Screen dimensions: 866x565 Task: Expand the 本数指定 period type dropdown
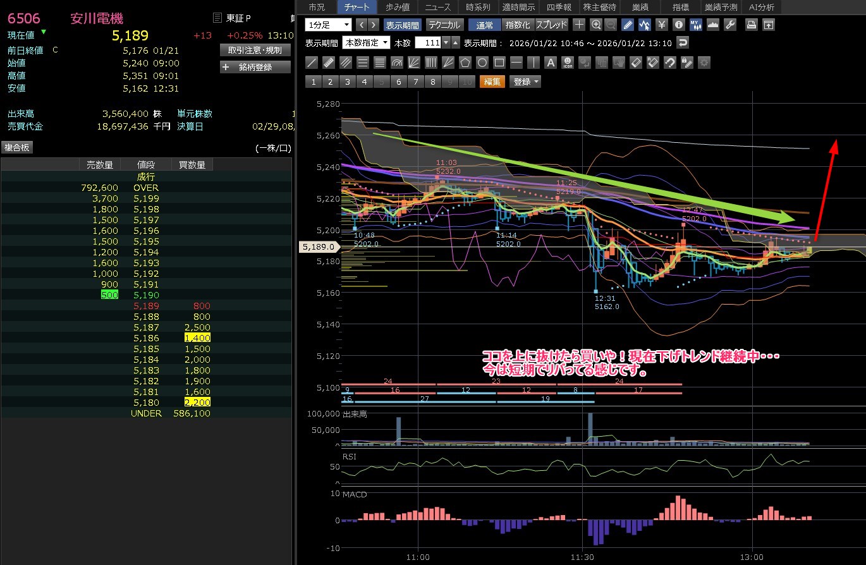click(x=366, y=43)
